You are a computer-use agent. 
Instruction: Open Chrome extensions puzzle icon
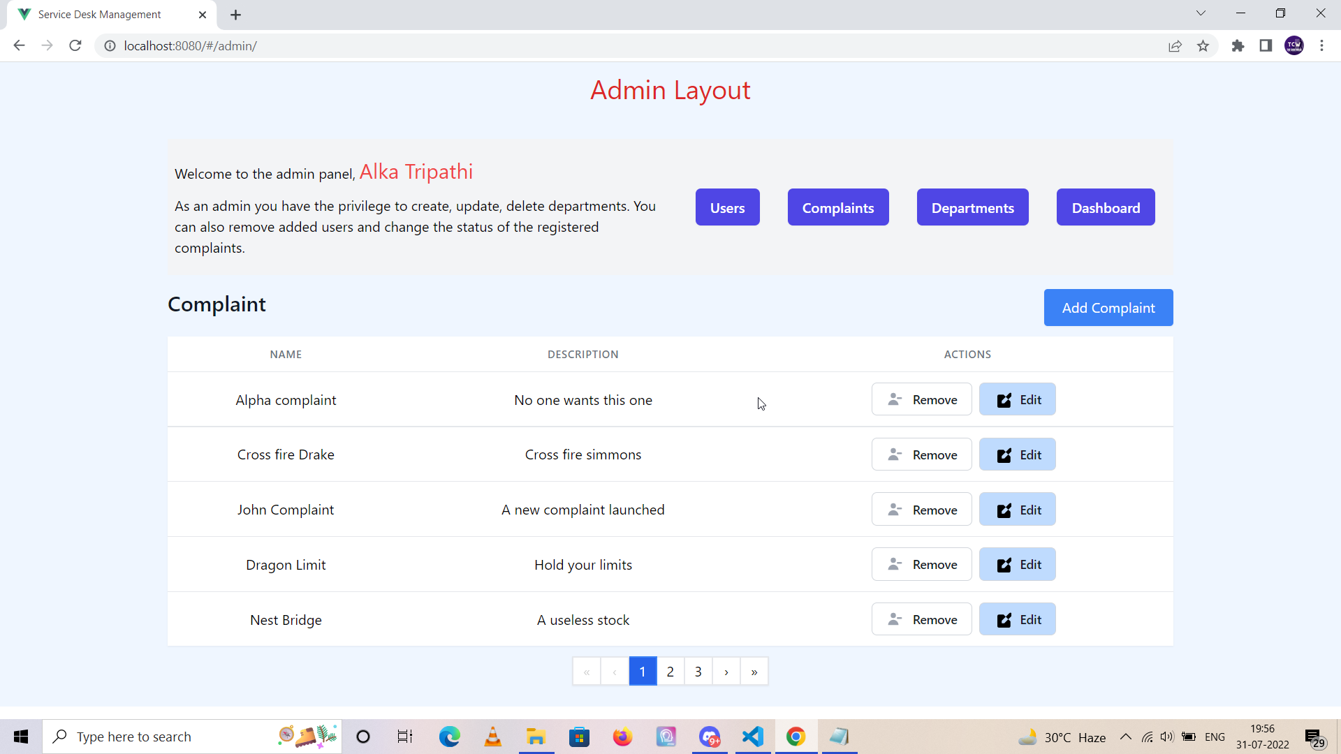(1238, 46)
